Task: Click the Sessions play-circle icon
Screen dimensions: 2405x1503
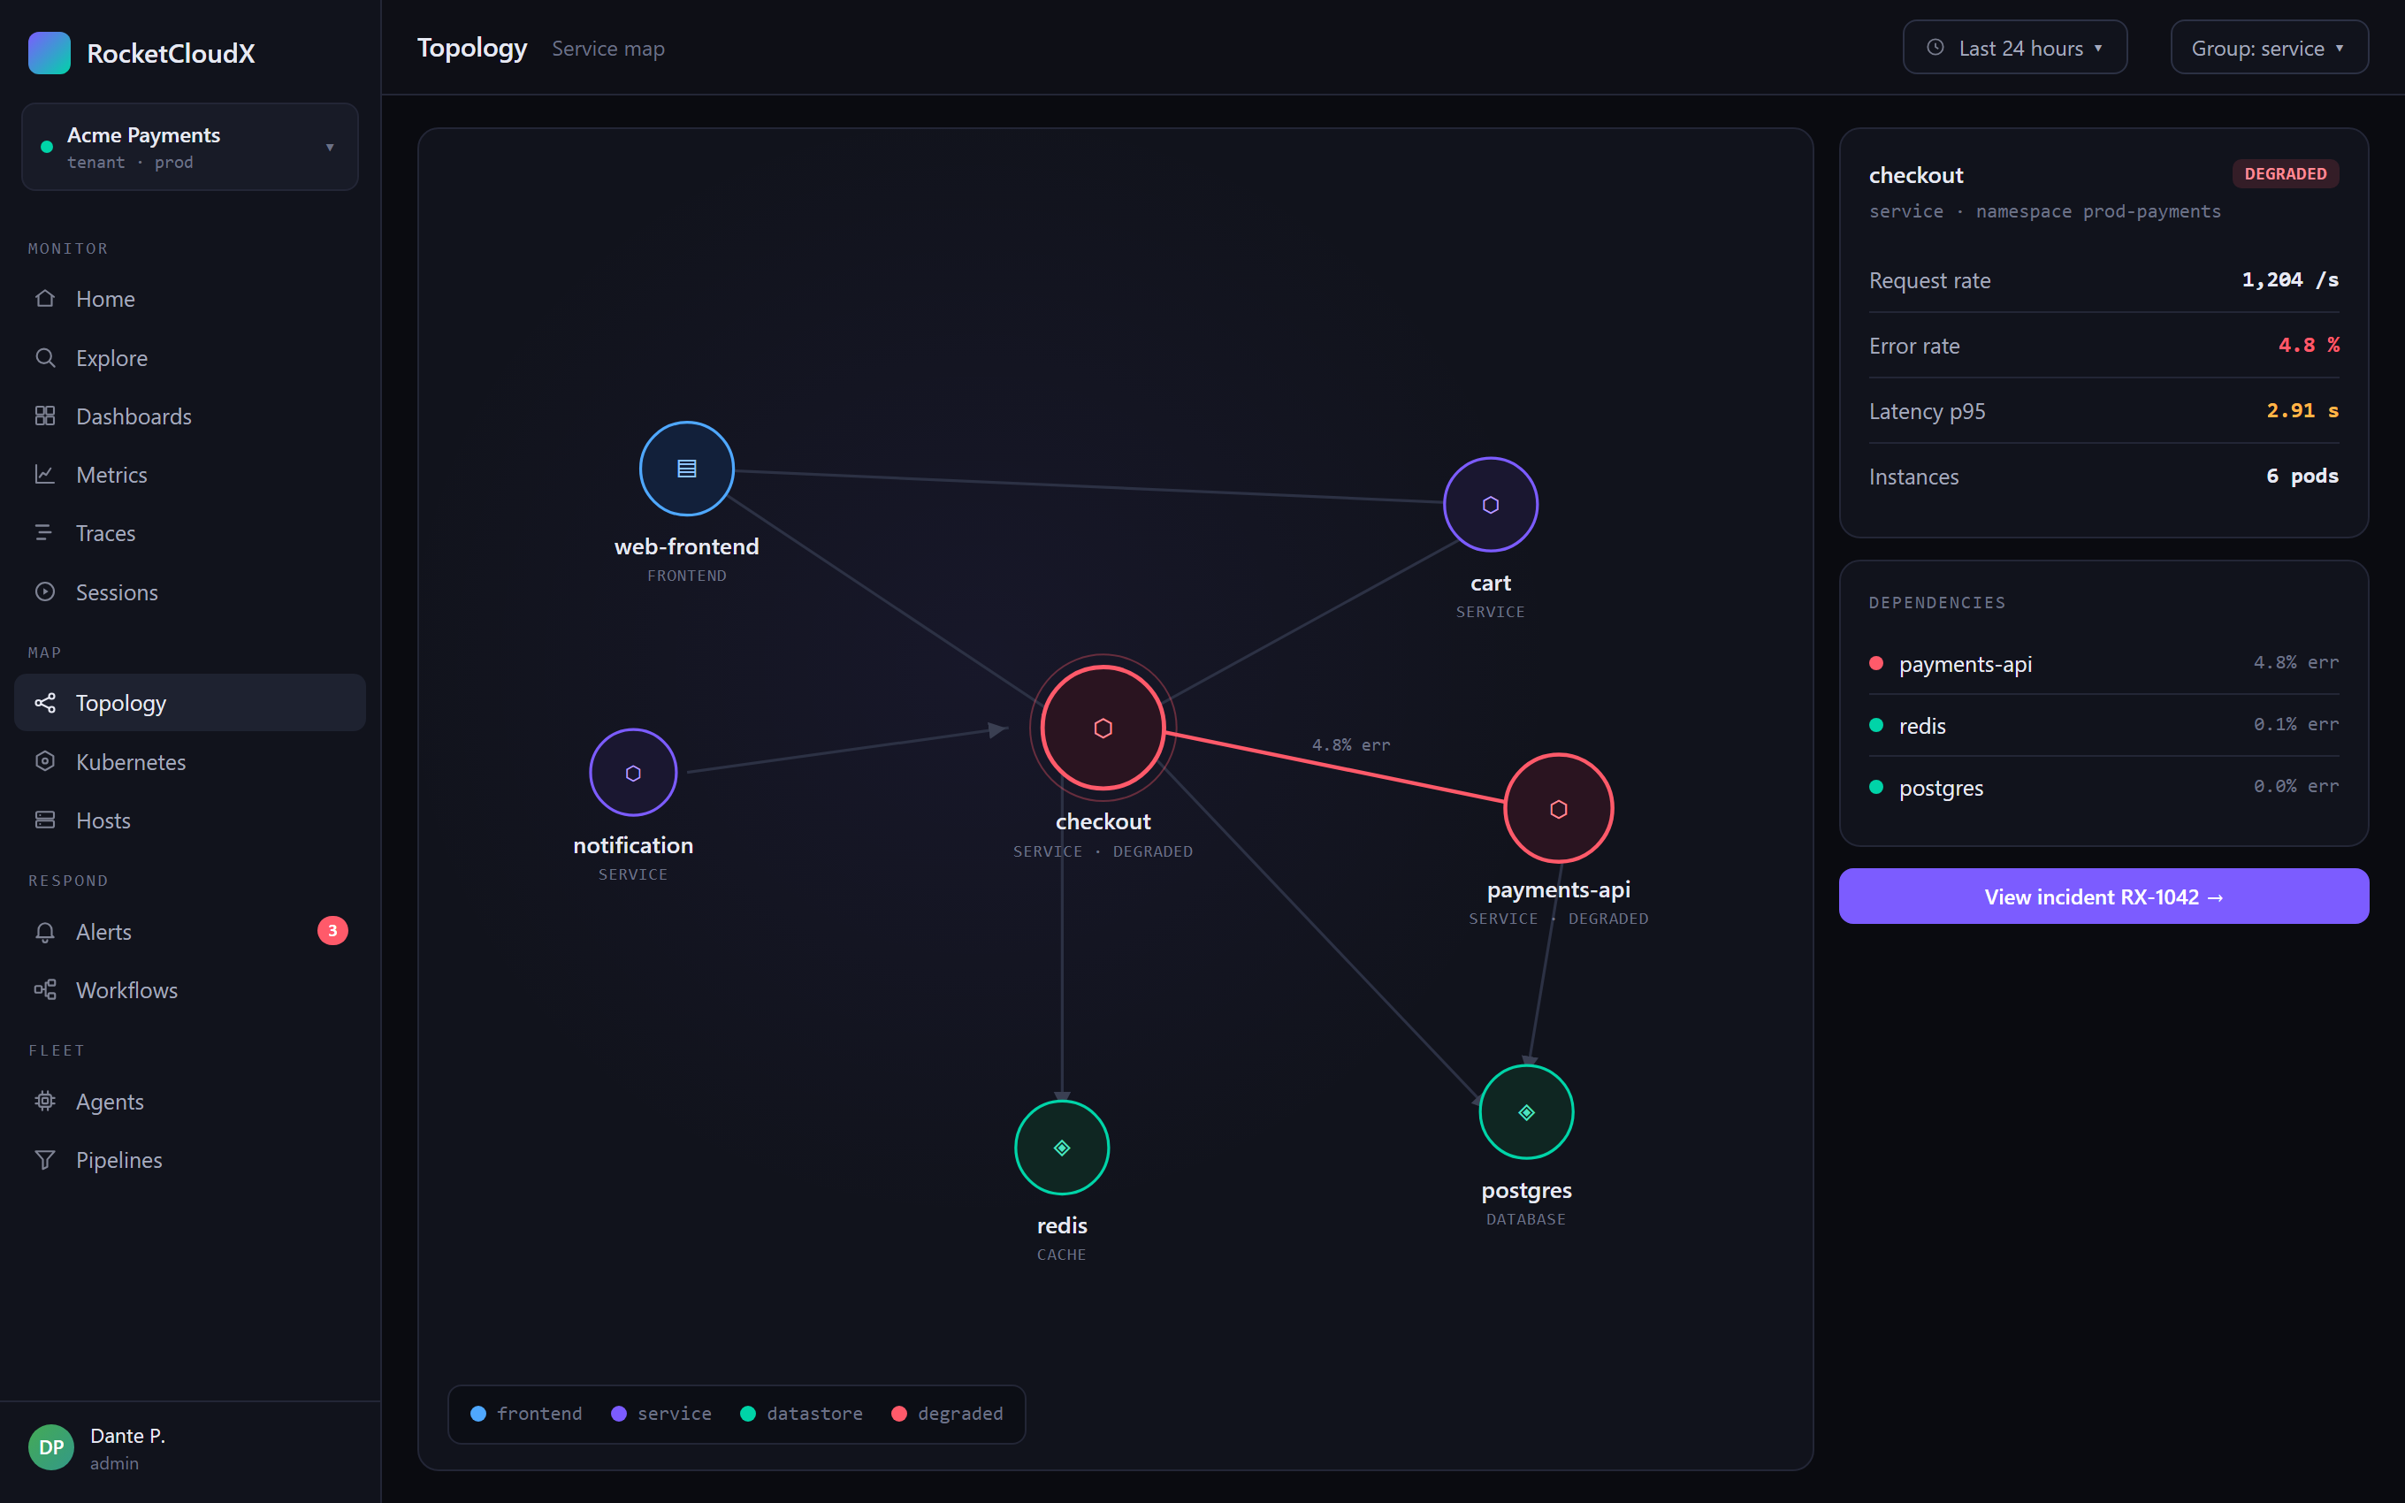Action: pos(45,591)
